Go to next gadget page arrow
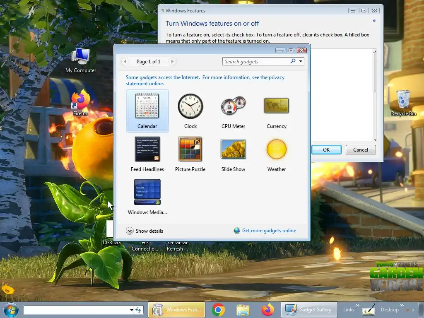This screenshot has height=318, width=424. pyautogui.click(x=172, y=62)
